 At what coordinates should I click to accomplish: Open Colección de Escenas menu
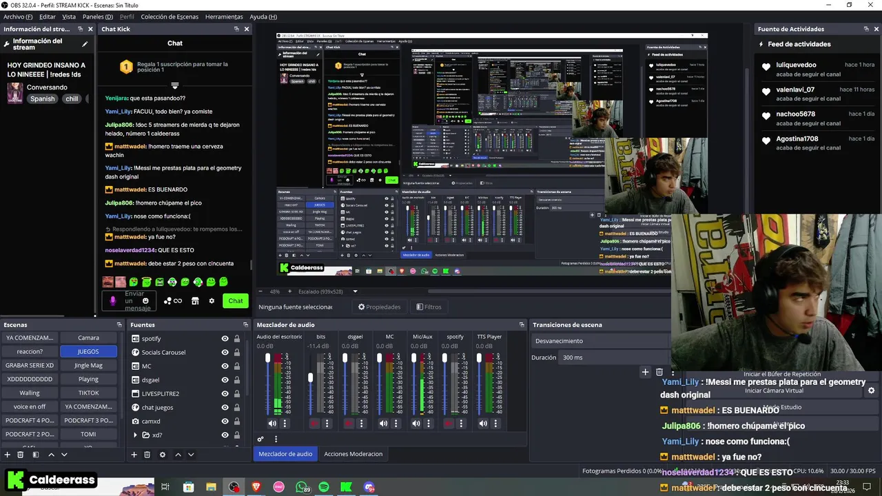(x=170, y=17)
